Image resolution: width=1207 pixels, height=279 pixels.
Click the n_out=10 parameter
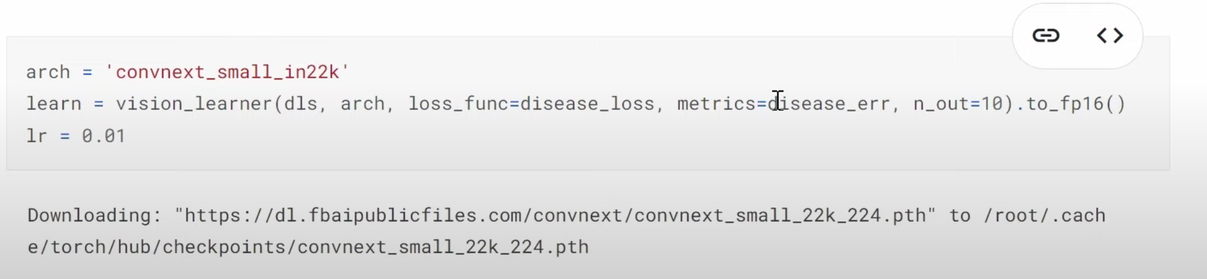[x=957, y=104]
